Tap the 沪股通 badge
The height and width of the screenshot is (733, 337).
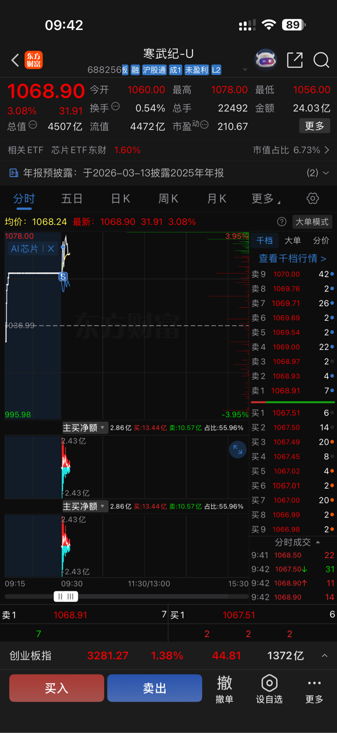(x=154, y=70)
